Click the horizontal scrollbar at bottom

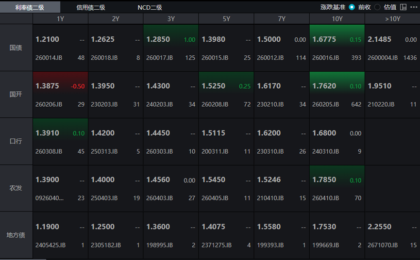(23, 259)
